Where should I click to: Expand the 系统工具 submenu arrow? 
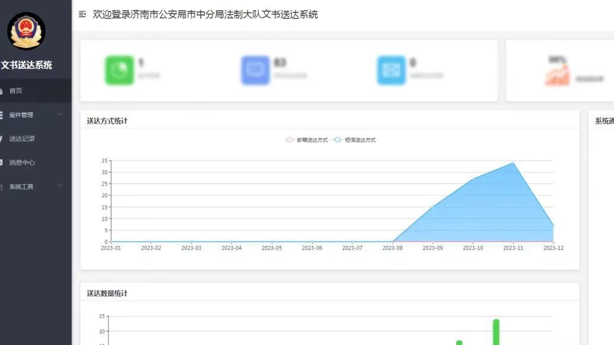pos(61,186)
